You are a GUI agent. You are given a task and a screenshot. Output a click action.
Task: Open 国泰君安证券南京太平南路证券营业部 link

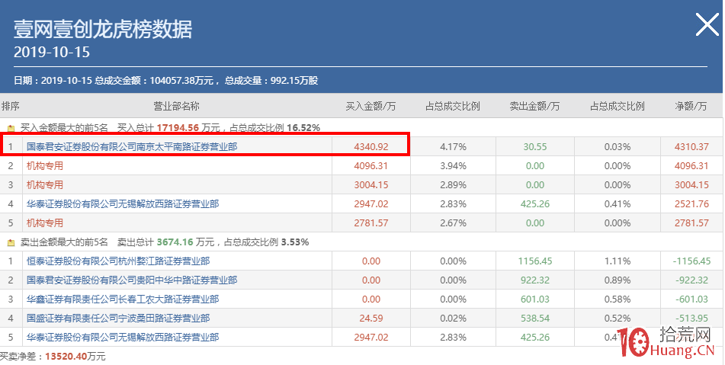tap(132, 146)
